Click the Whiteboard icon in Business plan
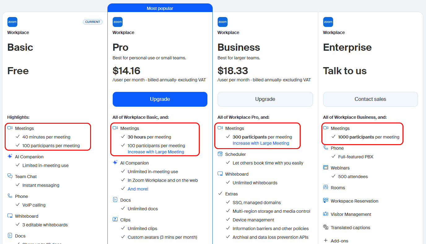Screen dimensions: 426x244 220,174
